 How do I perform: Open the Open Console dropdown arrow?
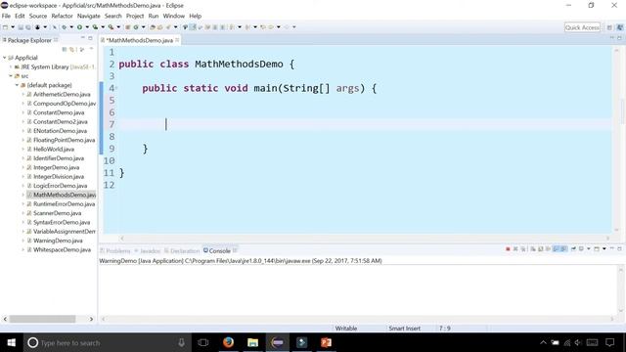point(604,249)
